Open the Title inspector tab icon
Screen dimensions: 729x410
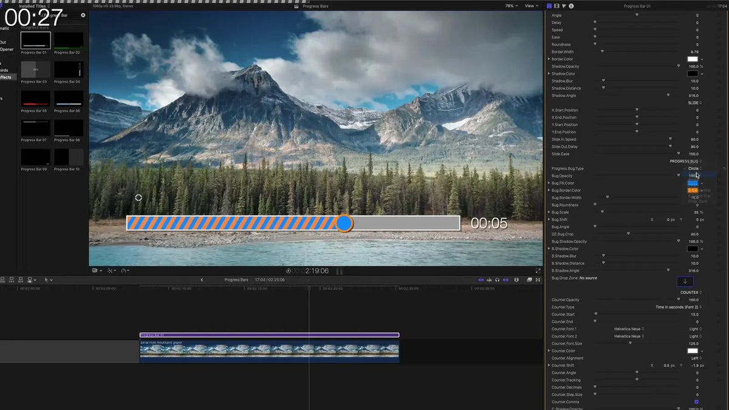click(550, 6)
